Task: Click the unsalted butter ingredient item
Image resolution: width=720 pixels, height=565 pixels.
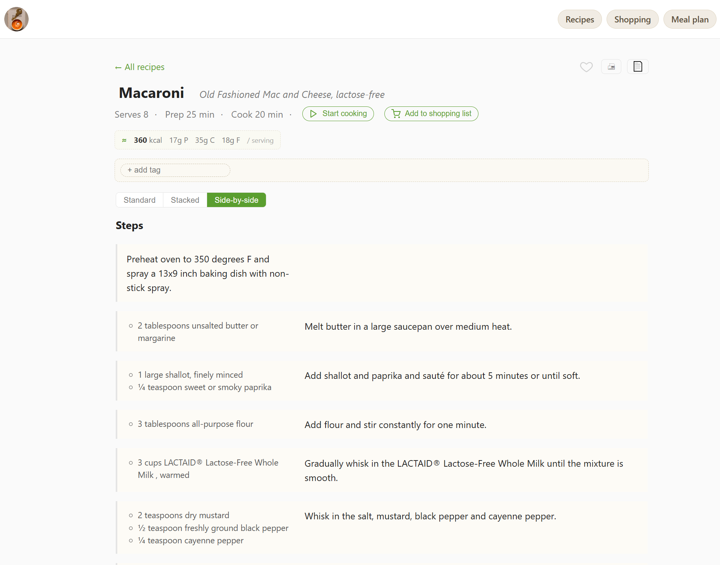Action: coord(198,332)
